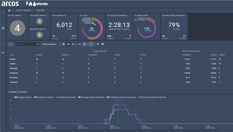Click the dashed selection box toolbar icon
This screenshot has height=132, width=233.
click(91, 44)
